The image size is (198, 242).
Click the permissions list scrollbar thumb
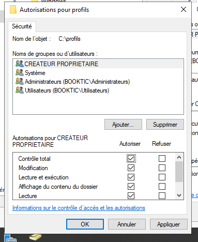tap(179, 172)
